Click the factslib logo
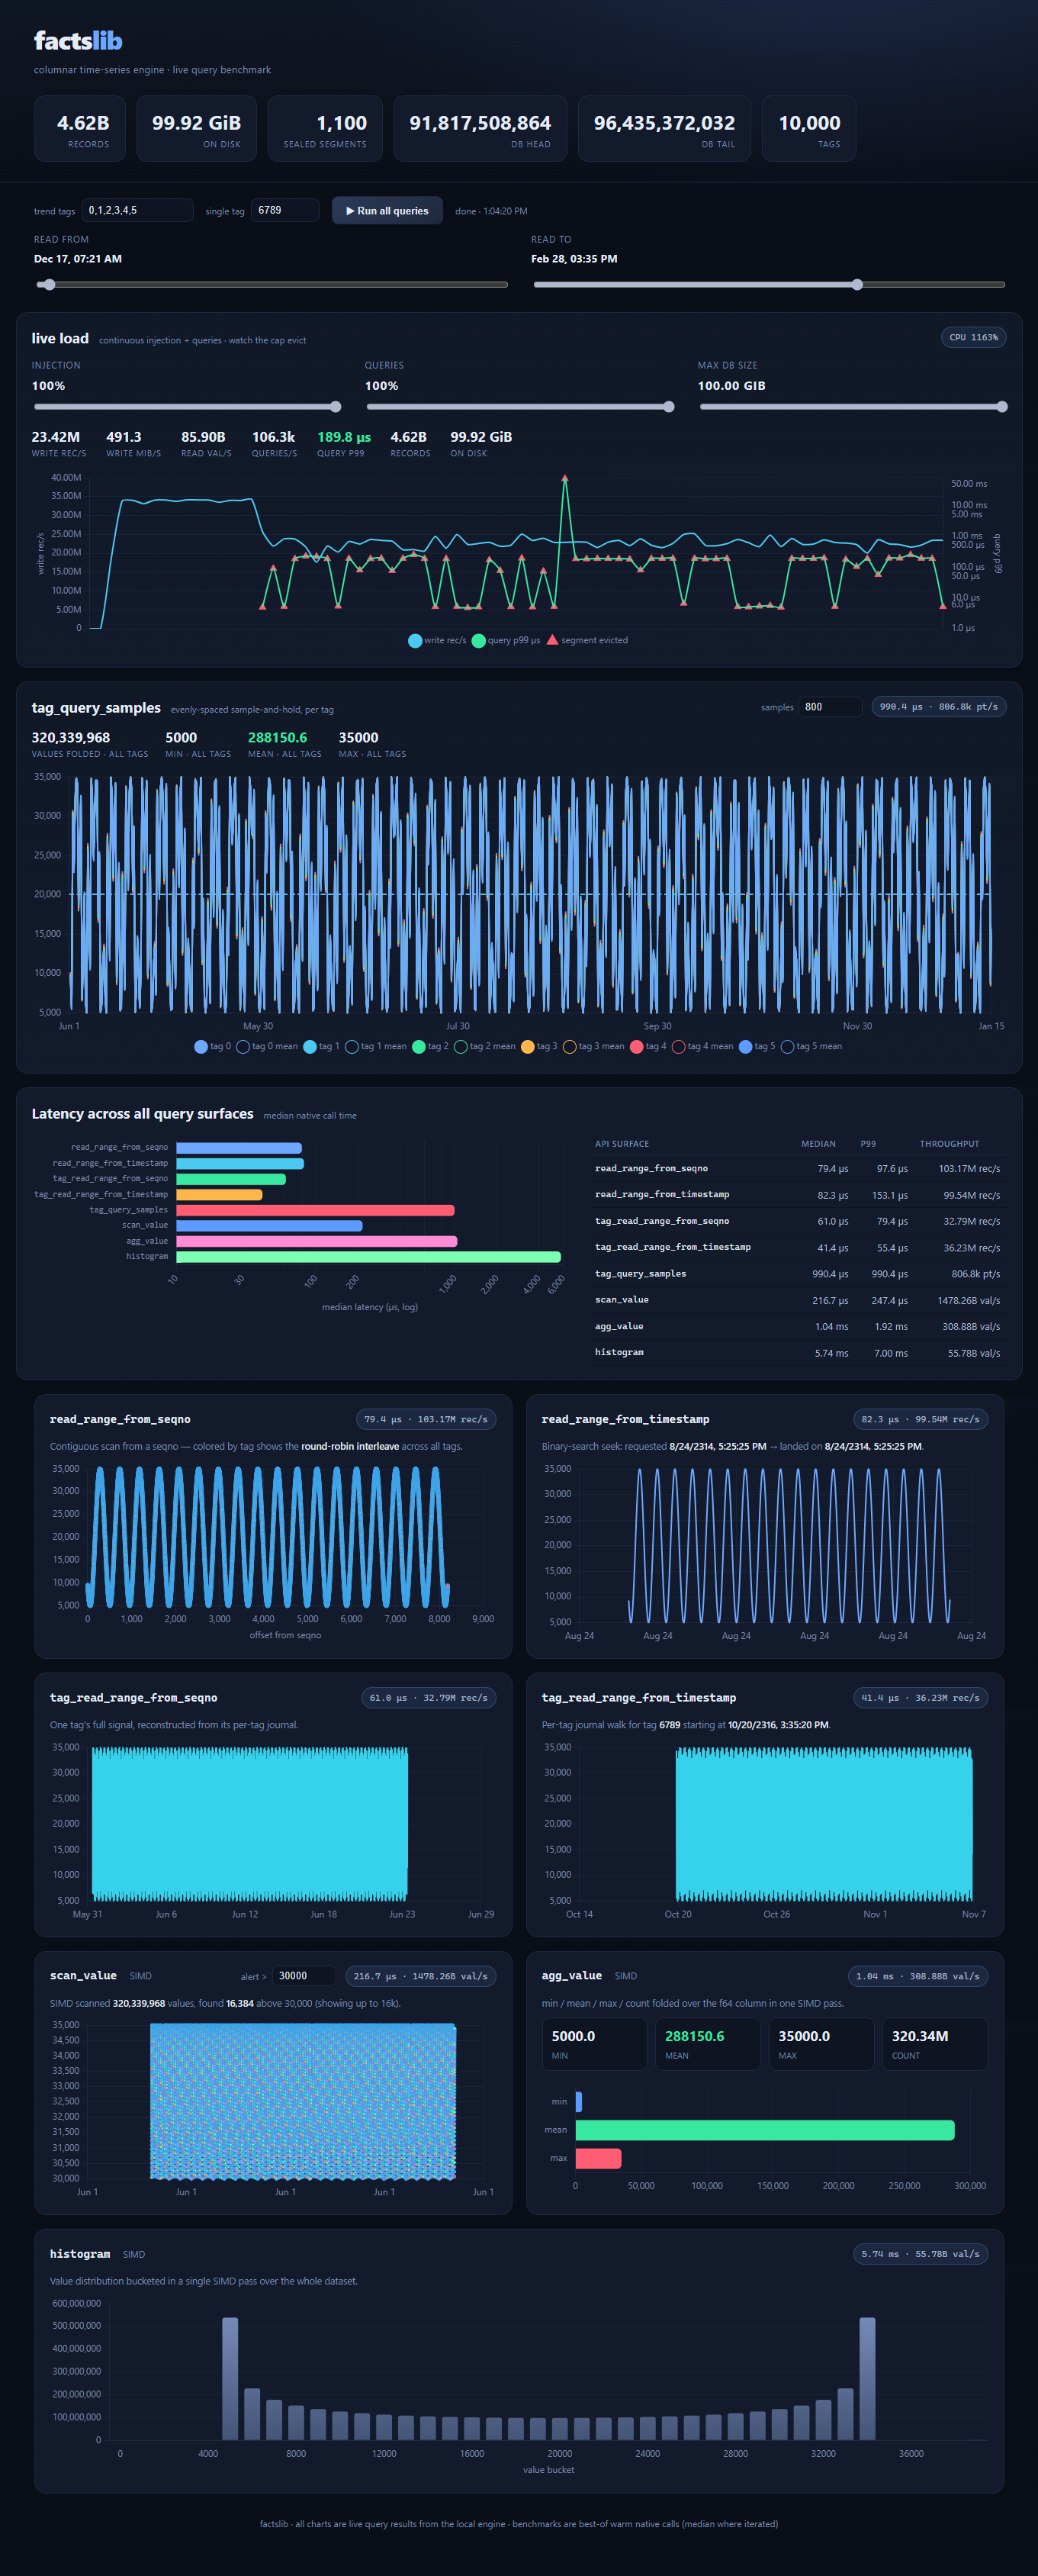 [78, 41]
